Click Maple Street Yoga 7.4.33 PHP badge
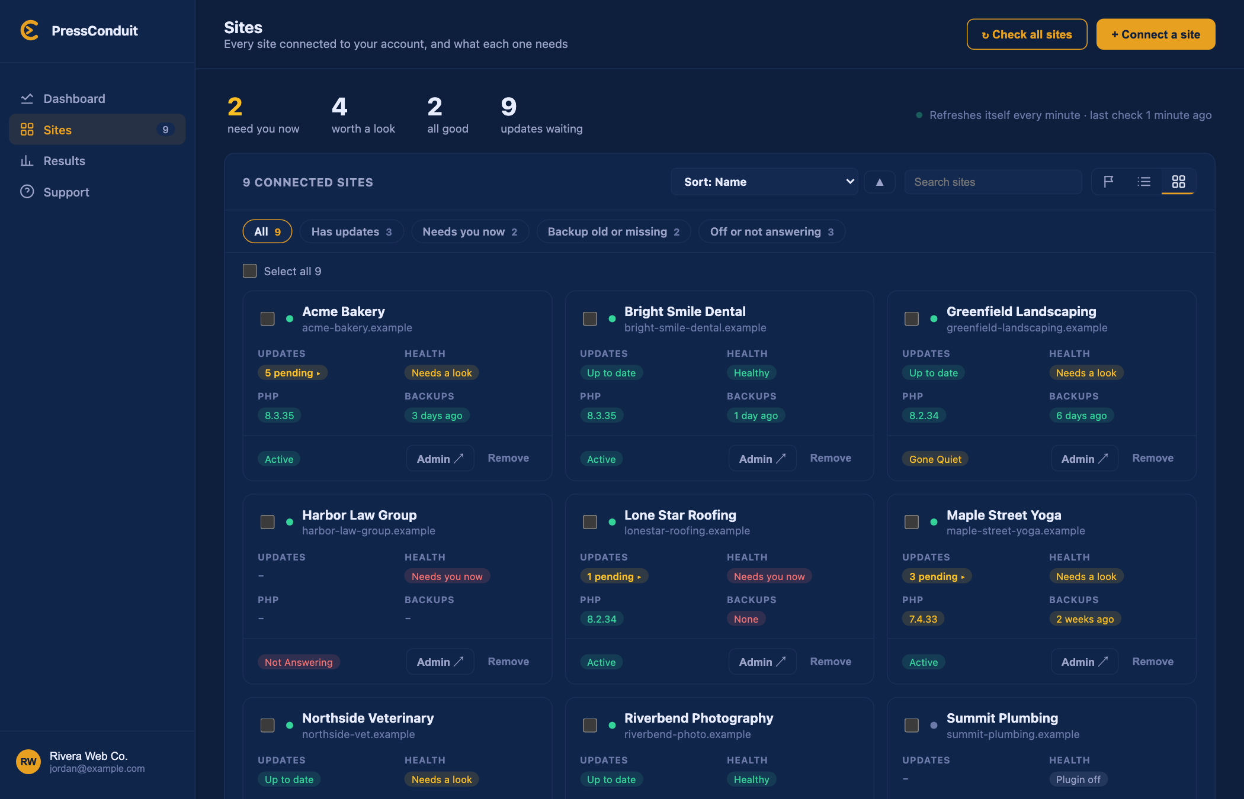The image size is (1244, 799). click(x=923, y=619)
